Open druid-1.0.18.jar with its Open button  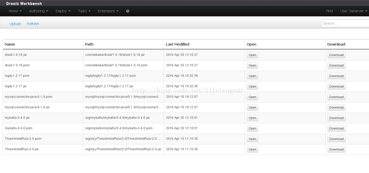[252, 55]
